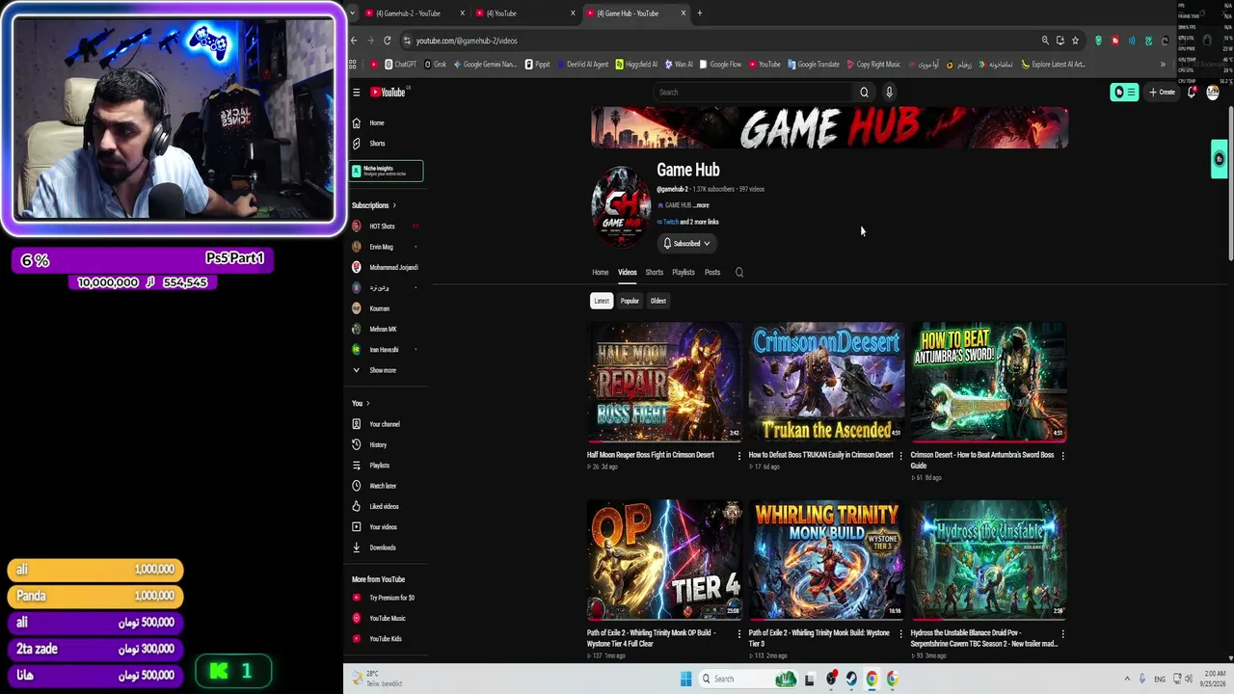Show more bookmarks with the overflow chevron
The width and height of the screenshot is (1234, 694).
coord(1163,65)
